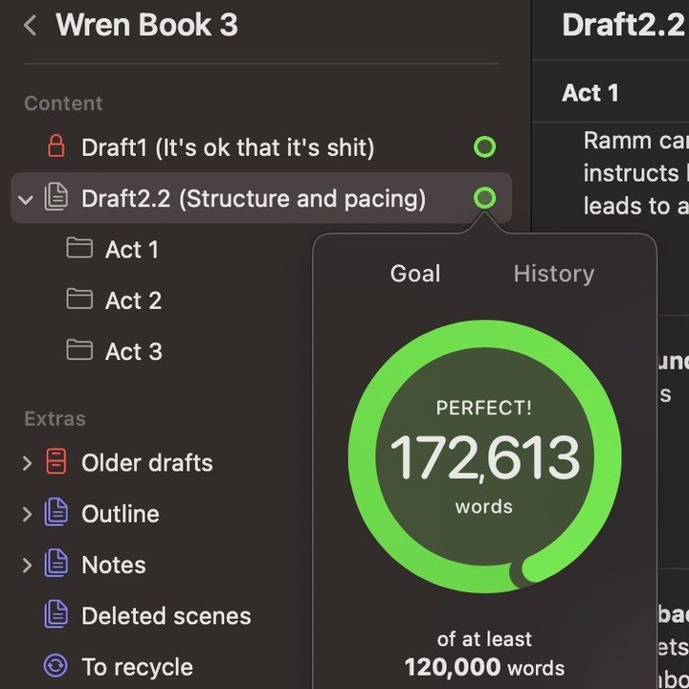Open the Outline group
This screenshot has height=689, width=689.
click(121, 514)
